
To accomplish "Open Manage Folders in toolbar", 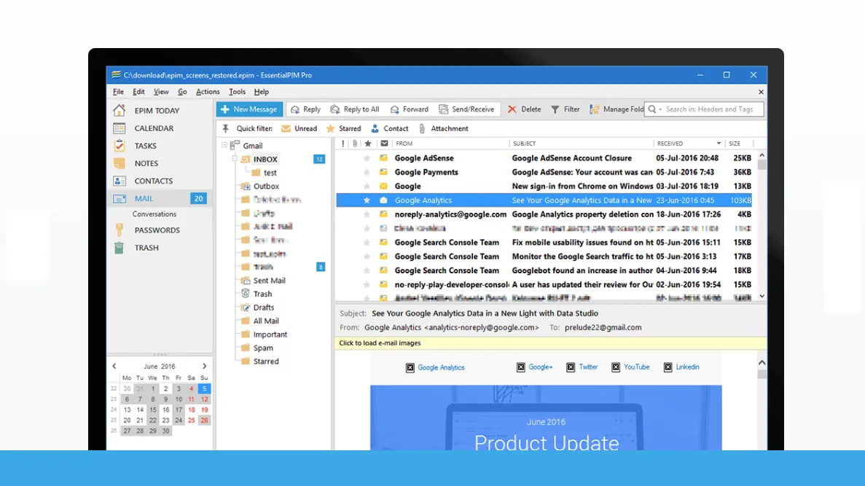I will (617, 109).
